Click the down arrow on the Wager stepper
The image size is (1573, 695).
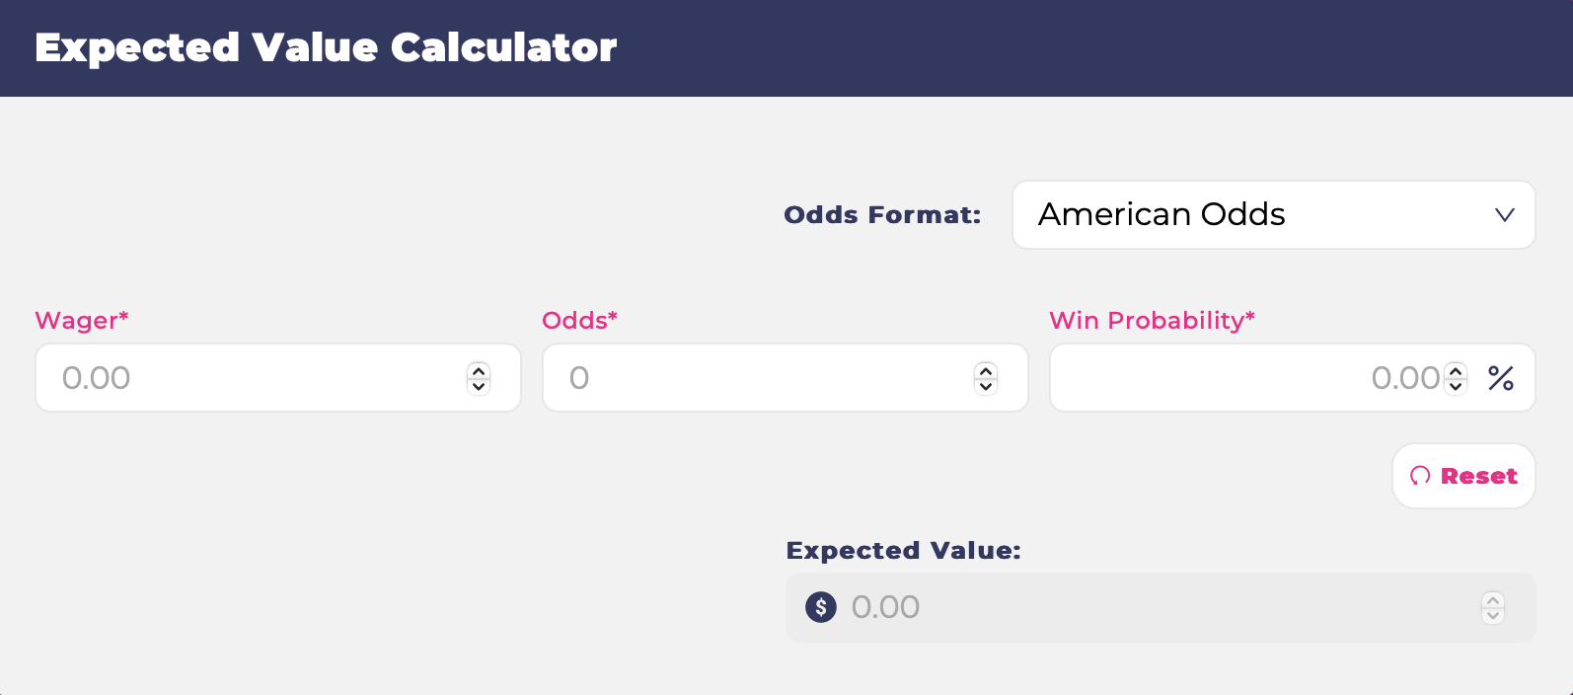[478, 385]
